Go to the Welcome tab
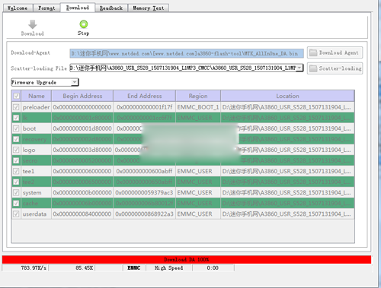 [18, 8]
